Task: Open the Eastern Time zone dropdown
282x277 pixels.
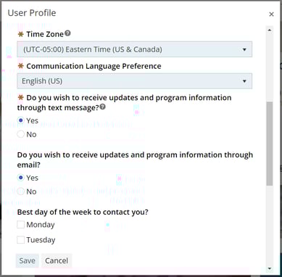Action: click(x=134, y=49)
